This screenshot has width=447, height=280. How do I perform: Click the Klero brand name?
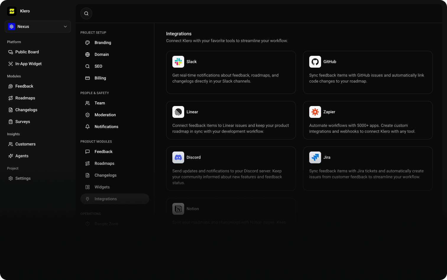point(25,11)
